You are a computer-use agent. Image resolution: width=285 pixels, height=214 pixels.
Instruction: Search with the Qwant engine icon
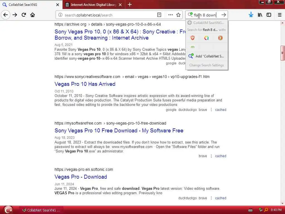tap(207, 38)
